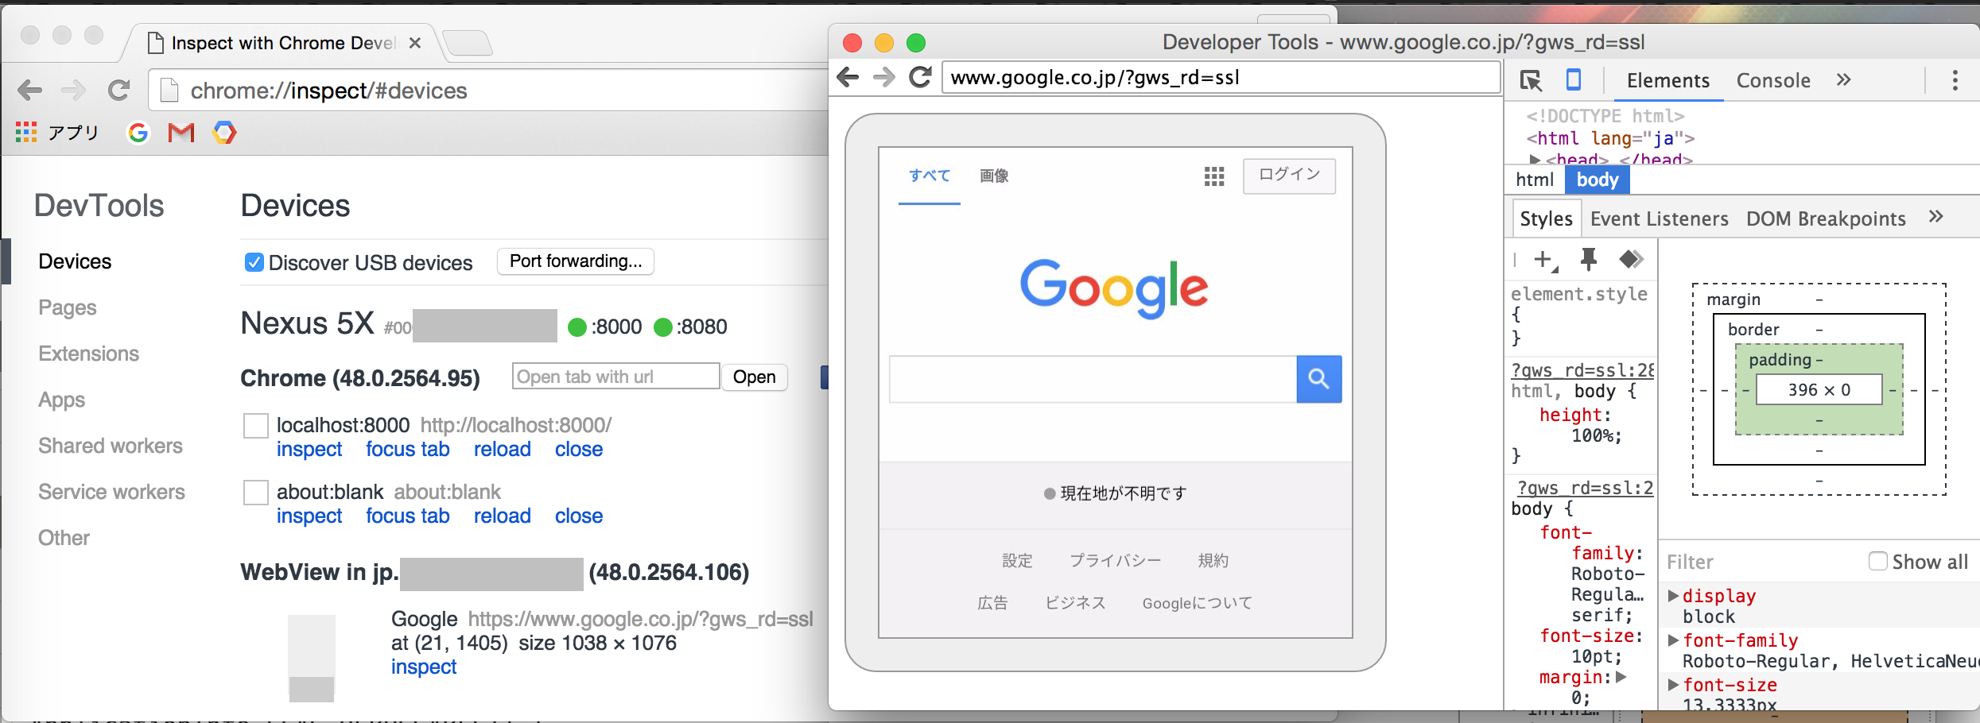Image resolution: width=1980 pixels, height=723 pixels.
Task: Click the Port forwarding... button
Action: 576,261
